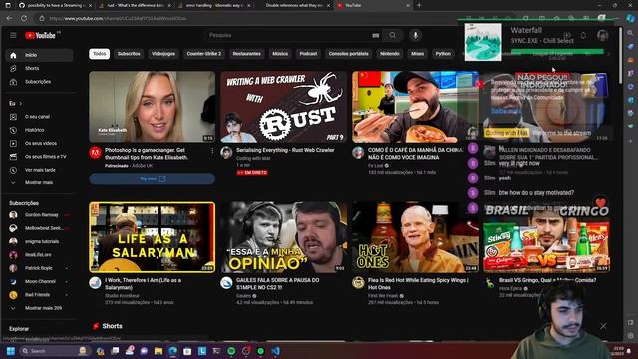Viewport: 638px width, 359px height.
Task: Open Kate Elisabeth Photoshop ad thumbnail
Action: (153, 107)
